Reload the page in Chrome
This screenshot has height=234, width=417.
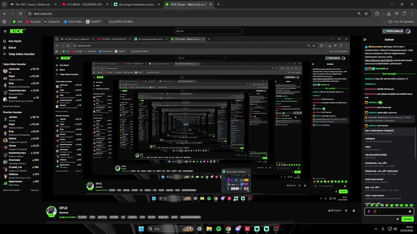[20, 14]
